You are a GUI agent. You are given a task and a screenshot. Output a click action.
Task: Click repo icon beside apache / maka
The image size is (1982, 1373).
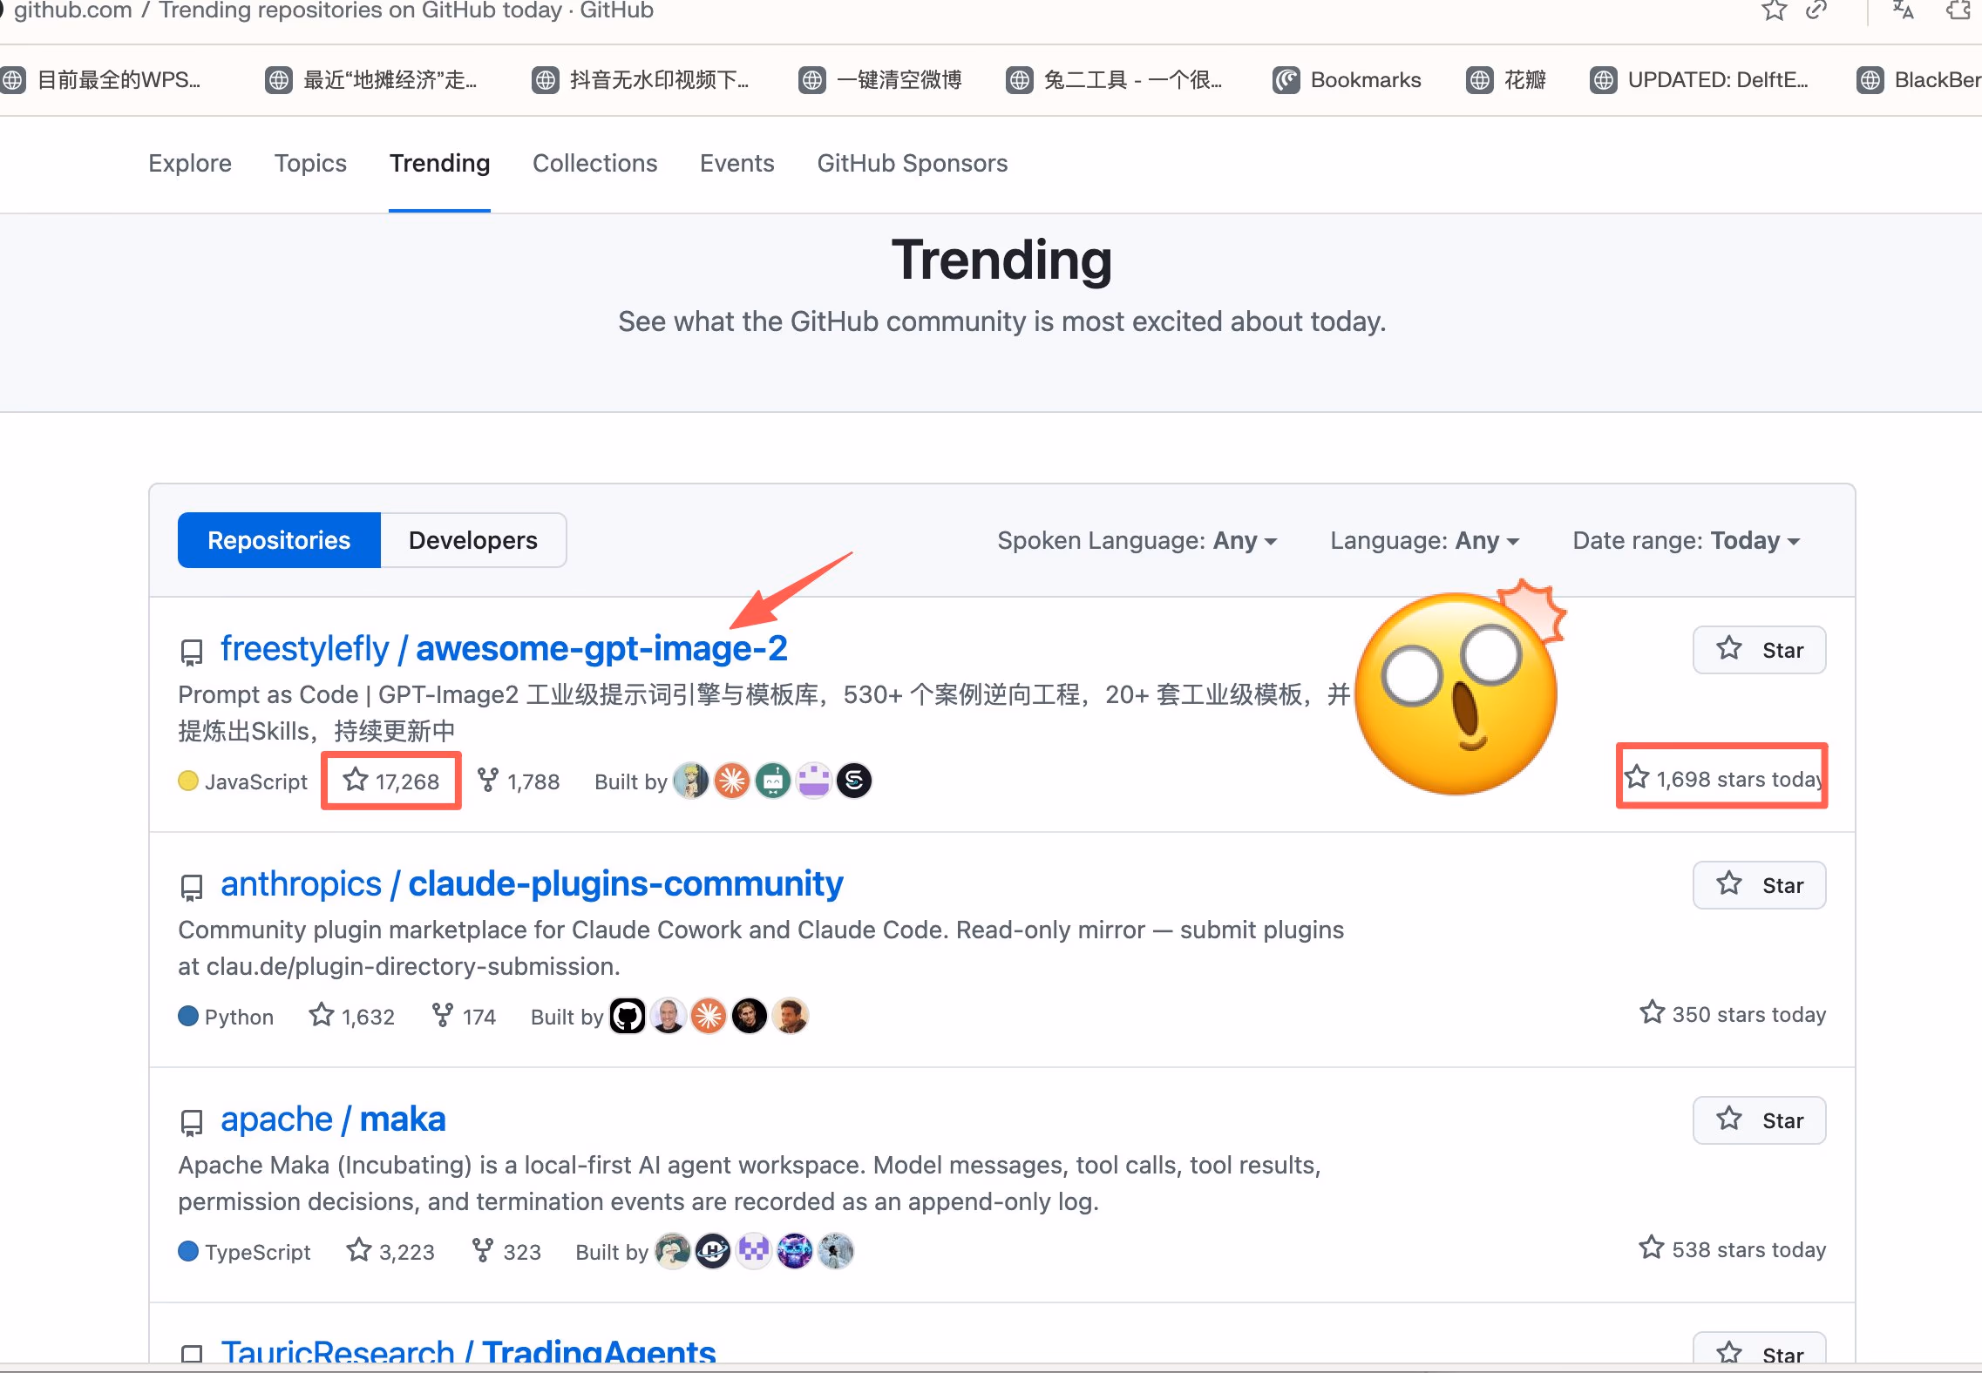coord(191,1122)
